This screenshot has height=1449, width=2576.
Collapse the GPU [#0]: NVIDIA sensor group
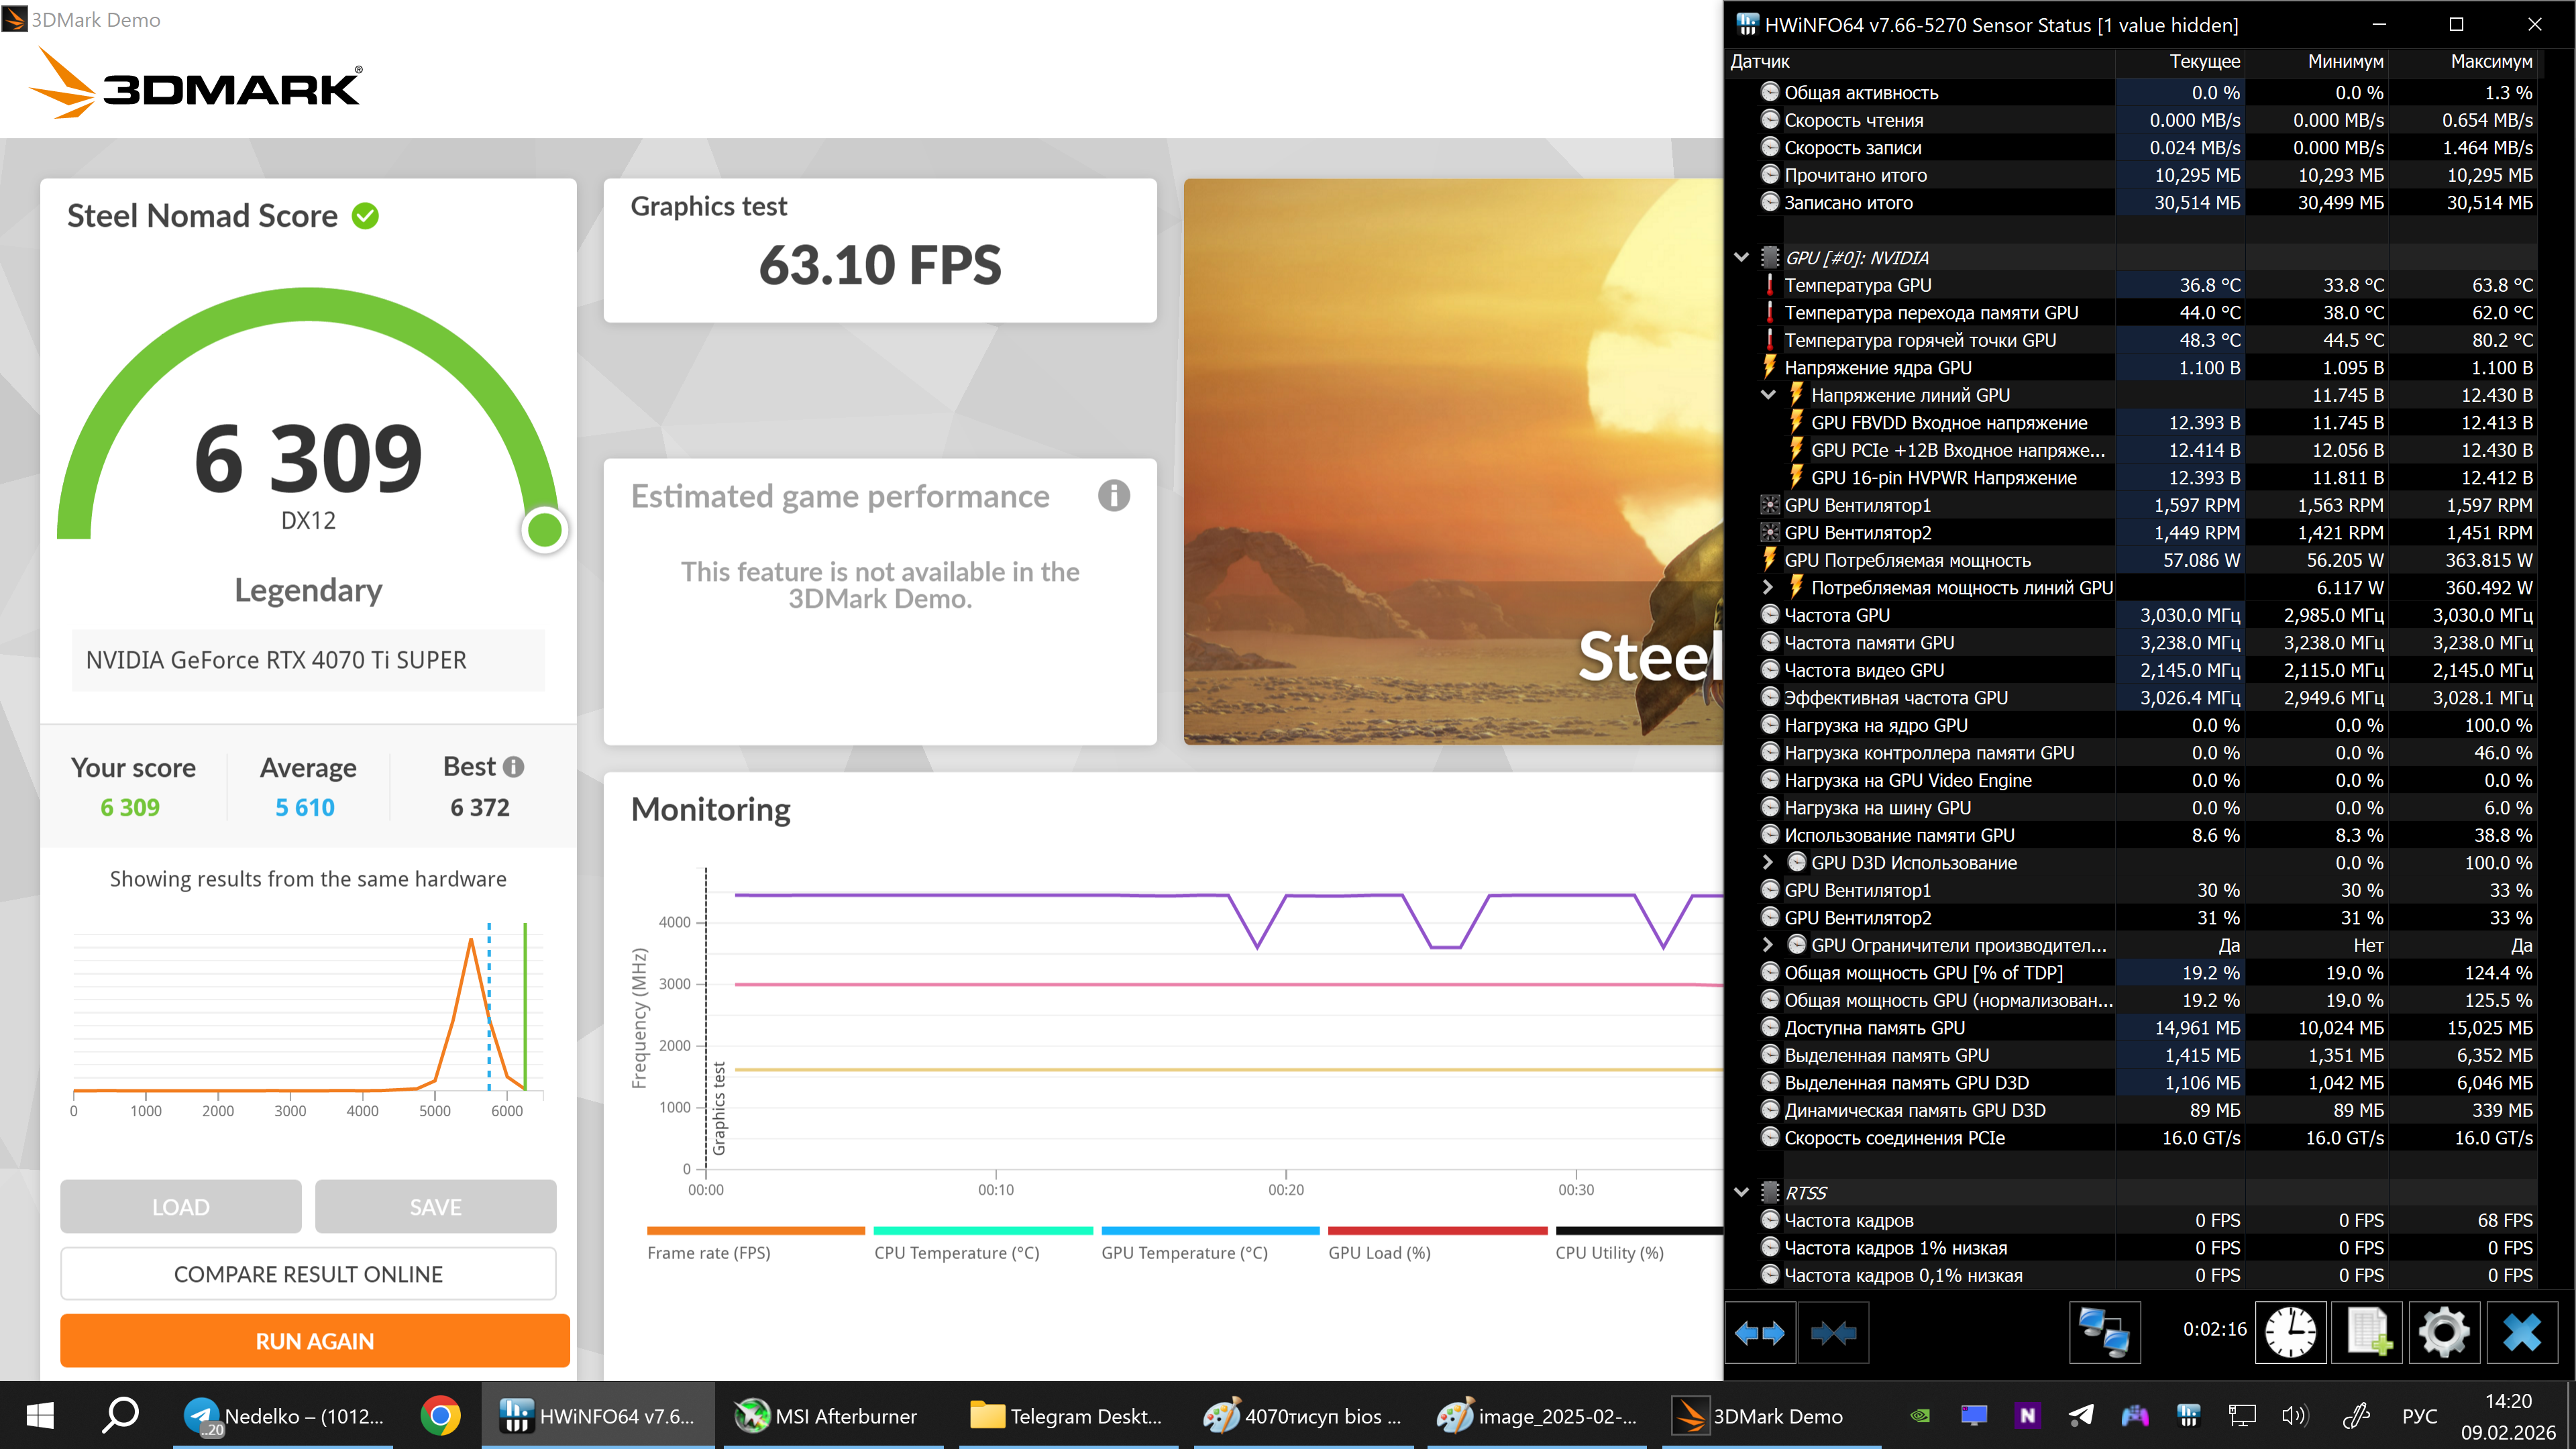1741,258
